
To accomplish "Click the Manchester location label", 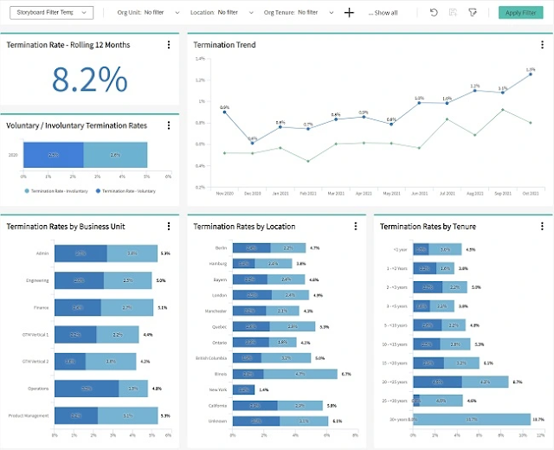I will [x=216, y=312].
